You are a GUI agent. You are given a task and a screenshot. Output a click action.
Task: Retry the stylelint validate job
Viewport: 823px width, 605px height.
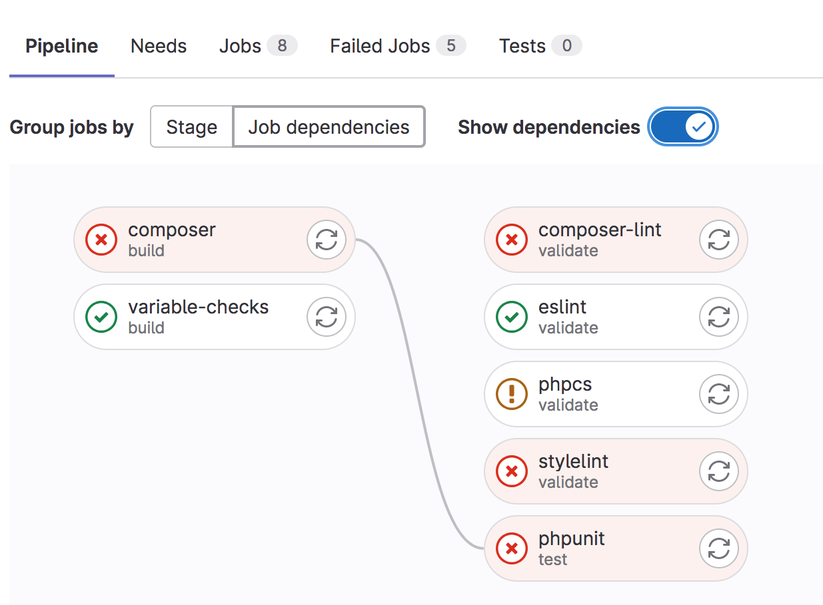click(x=719, y=471)
